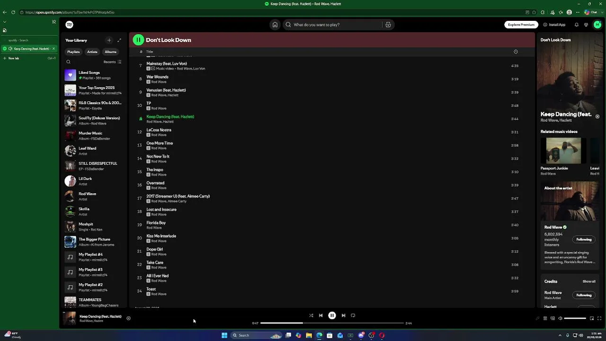Go back in the browser
The width and height of the screenshot is (606, 341).
[5, 12]
